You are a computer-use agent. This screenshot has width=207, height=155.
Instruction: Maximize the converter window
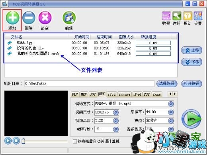pos(195,4)
